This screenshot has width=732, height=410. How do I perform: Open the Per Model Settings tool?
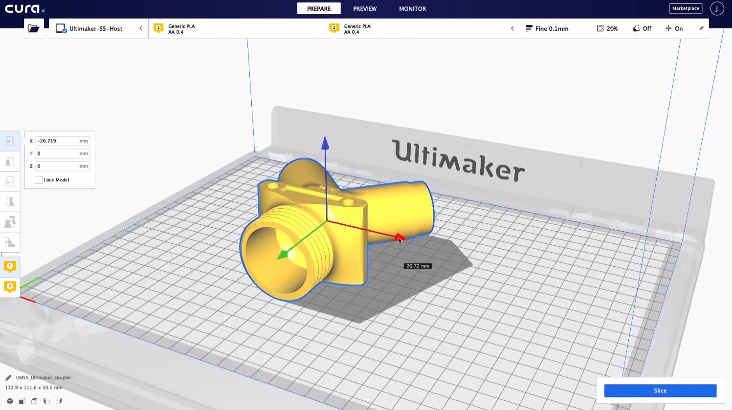click(x=10, y=222)
